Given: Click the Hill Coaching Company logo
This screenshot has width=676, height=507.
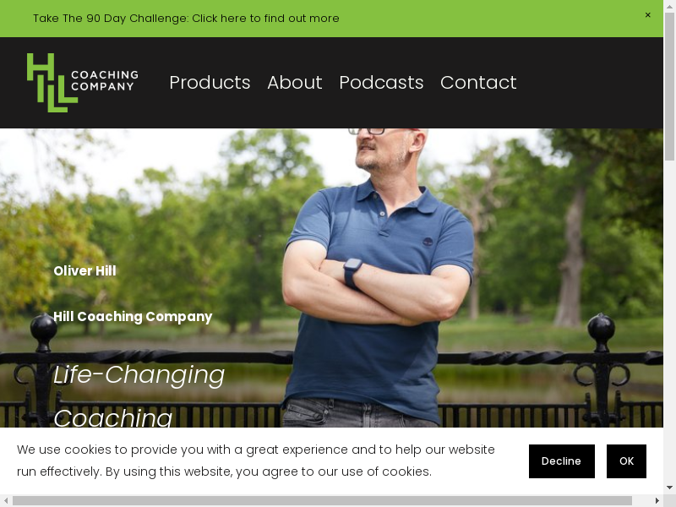Looking at the screenshot, I should tap(83, 82).
